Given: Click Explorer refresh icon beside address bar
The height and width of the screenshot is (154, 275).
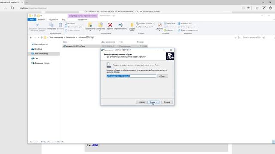Looking at the screenshot, I should point(238,38).
